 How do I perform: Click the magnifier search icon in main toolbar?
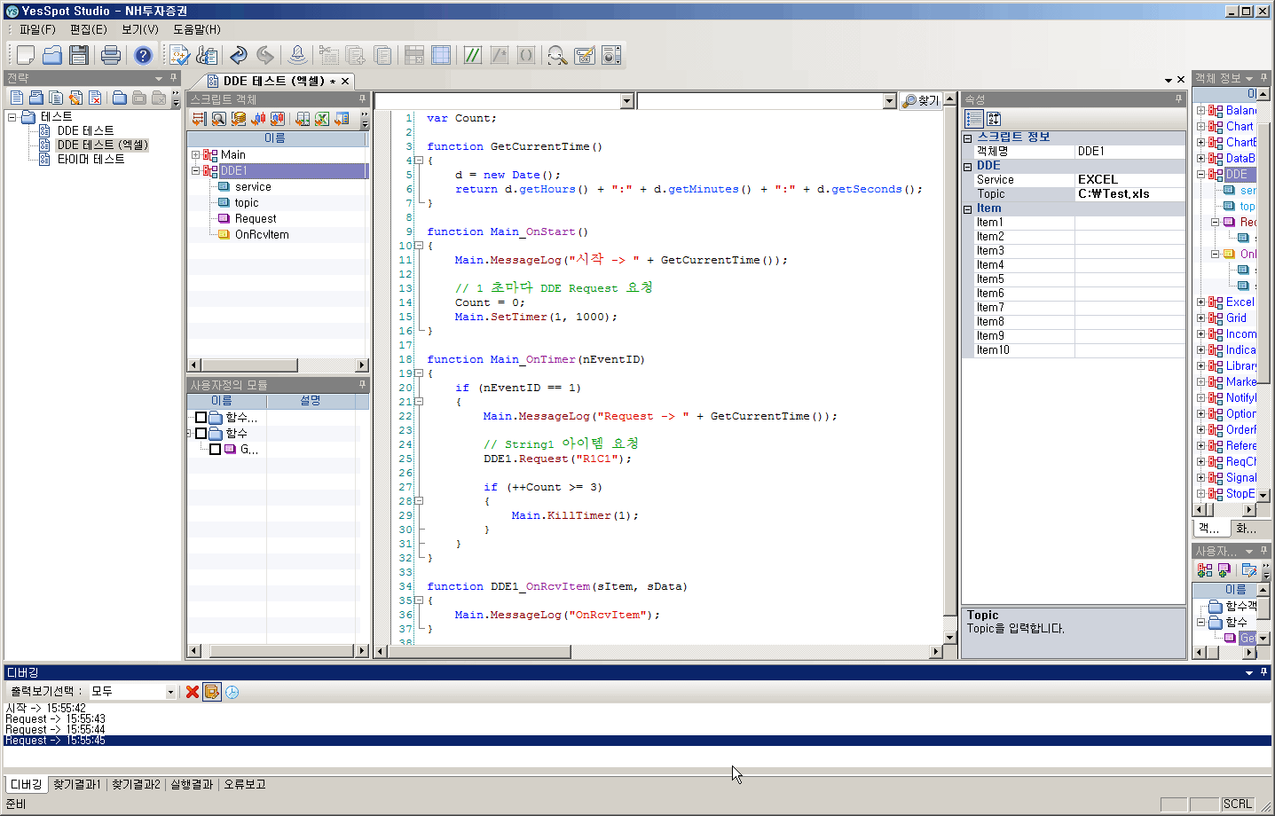(556, 55)
